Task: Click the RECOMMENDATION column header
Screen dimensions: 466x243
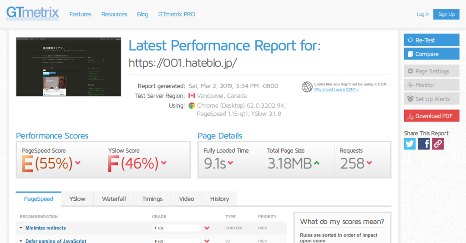Action: click(x=39, y=217)
